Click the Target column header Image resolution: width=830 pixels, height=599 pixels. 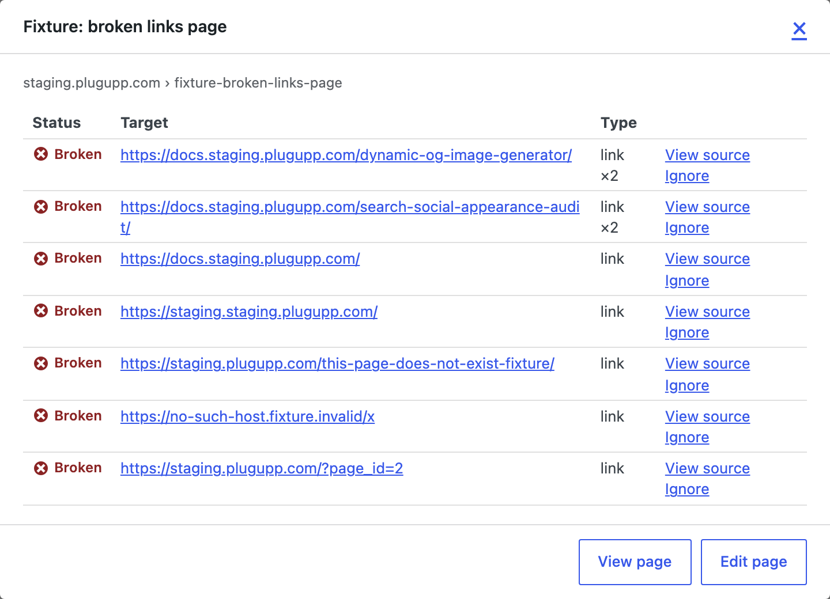point(144,123)
